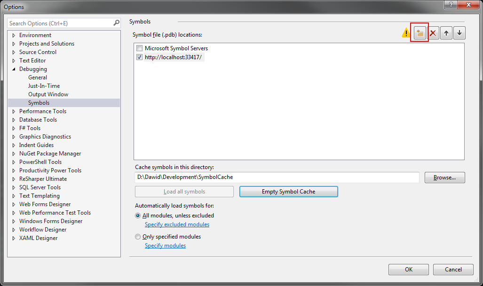This screenshot has height=286, width=483.
Task: Expand the Text Editor node
Action: 14,61
